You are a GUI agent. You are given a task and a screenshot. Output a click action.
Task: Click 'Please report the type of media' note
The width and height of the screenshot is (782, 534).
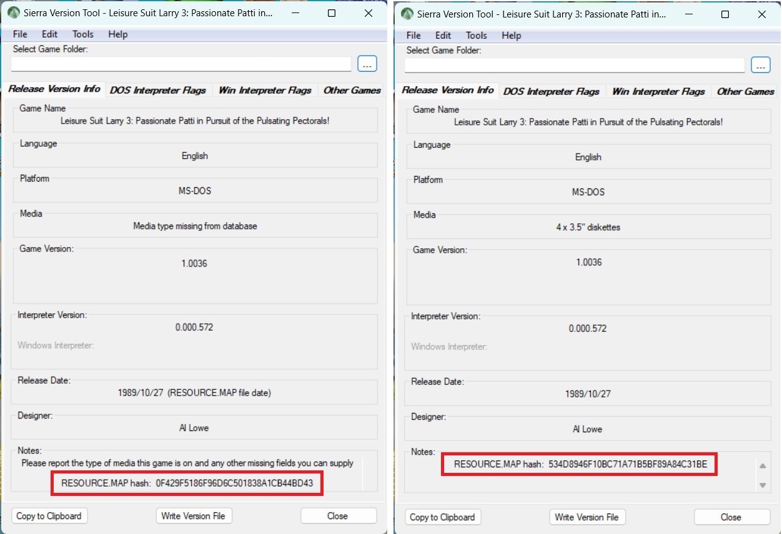pos(187,464)
